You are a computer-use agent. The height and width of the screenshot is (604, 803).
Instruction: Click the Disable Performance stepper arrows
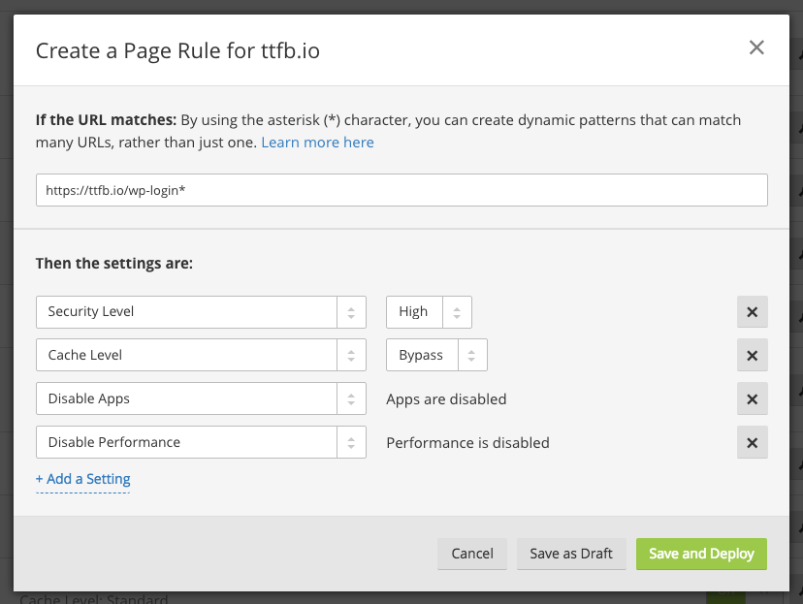click(351, 443)
